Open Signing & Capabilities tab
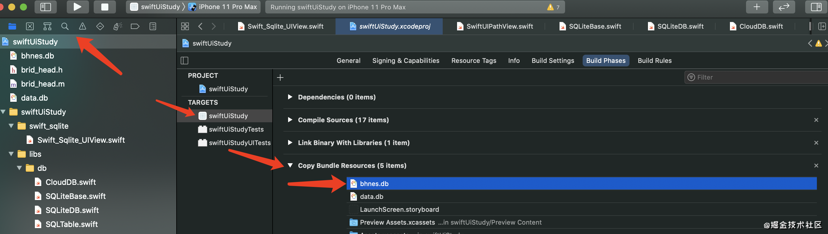Viewport: 828px width, 234px height. [406, 61]
